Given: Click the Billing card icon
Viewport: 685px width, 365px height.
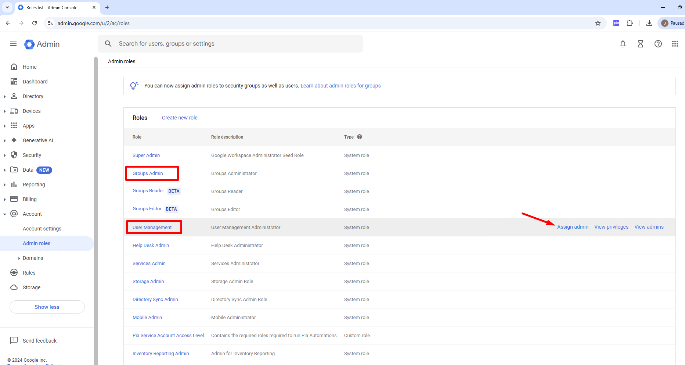Looking at the screenshot, I should click(14, 199).
